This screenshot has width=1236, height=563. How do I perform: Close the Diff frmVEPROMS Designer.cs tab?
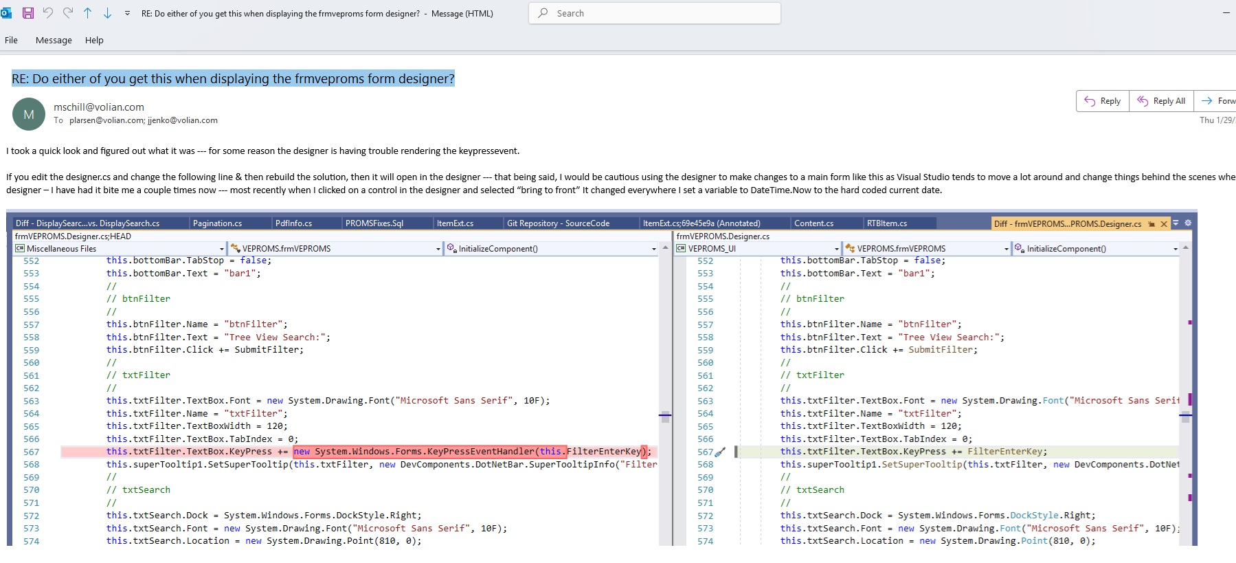point(1164,224)
